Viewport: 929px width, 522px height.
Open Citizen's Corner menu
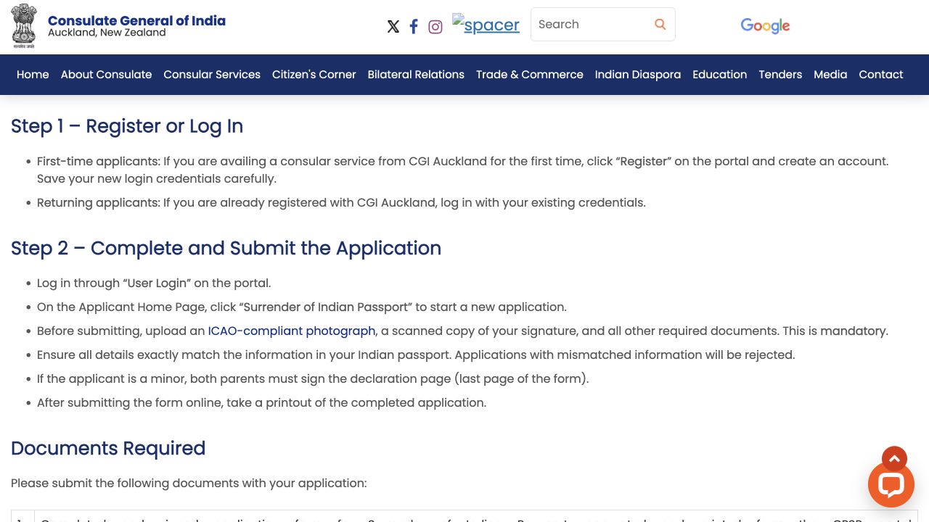(314, 75)
